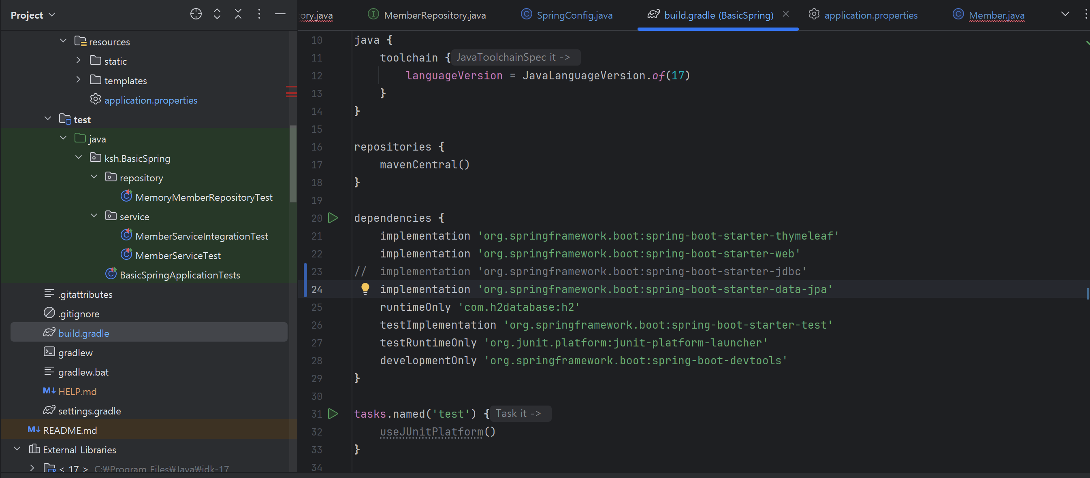
Task: Click the gear icon beside application.properties in tree
Action: coord(96,99)
